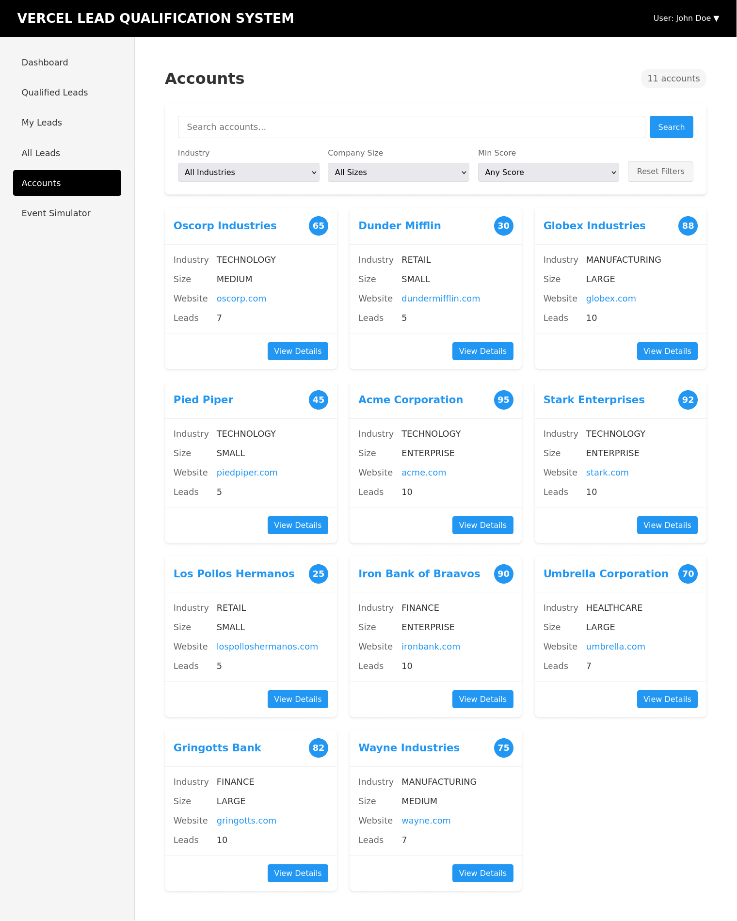View Details for Umbrella Corporation
This screenshot has width=737, height=921.
coord(667,699)
